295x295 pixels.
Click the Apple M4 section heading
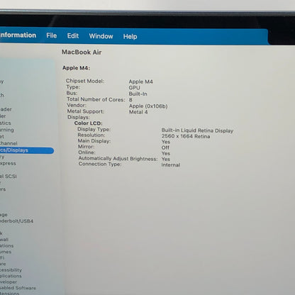(x=76, y=68)
